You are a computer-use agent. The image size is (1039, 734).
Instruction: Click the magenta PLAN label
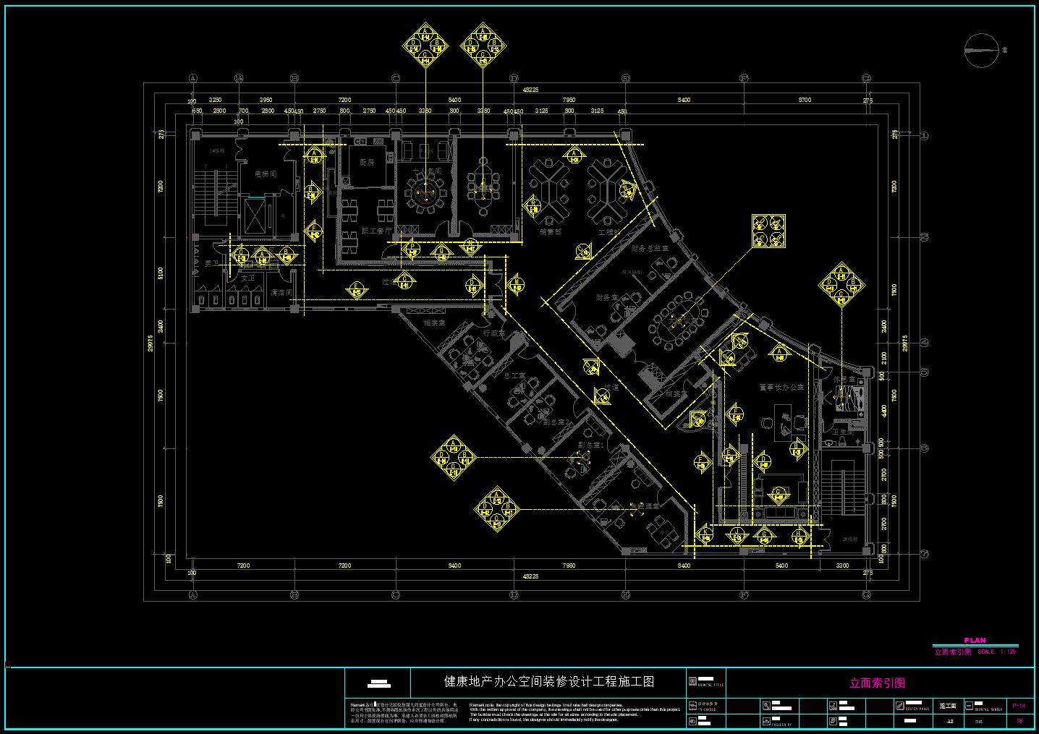(x=975, y=641)
